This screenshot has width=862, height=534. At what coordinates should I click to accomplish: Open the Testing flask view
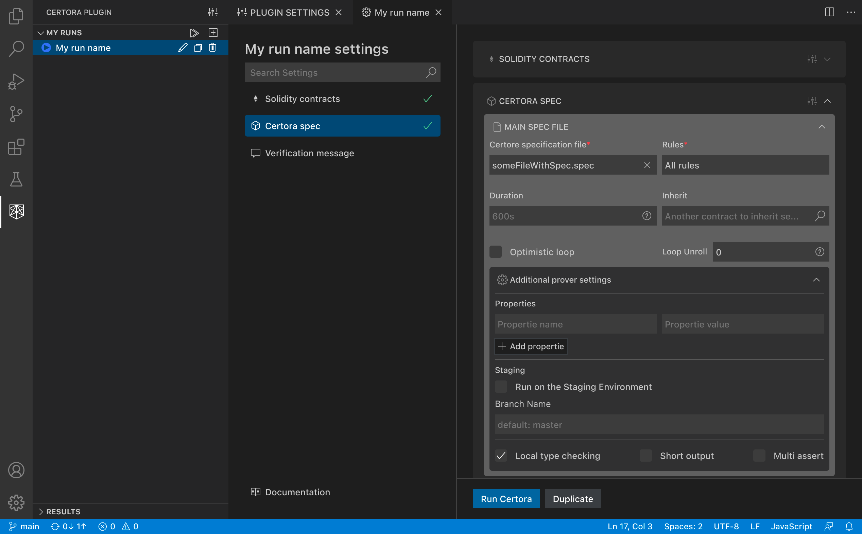(16, 179)
